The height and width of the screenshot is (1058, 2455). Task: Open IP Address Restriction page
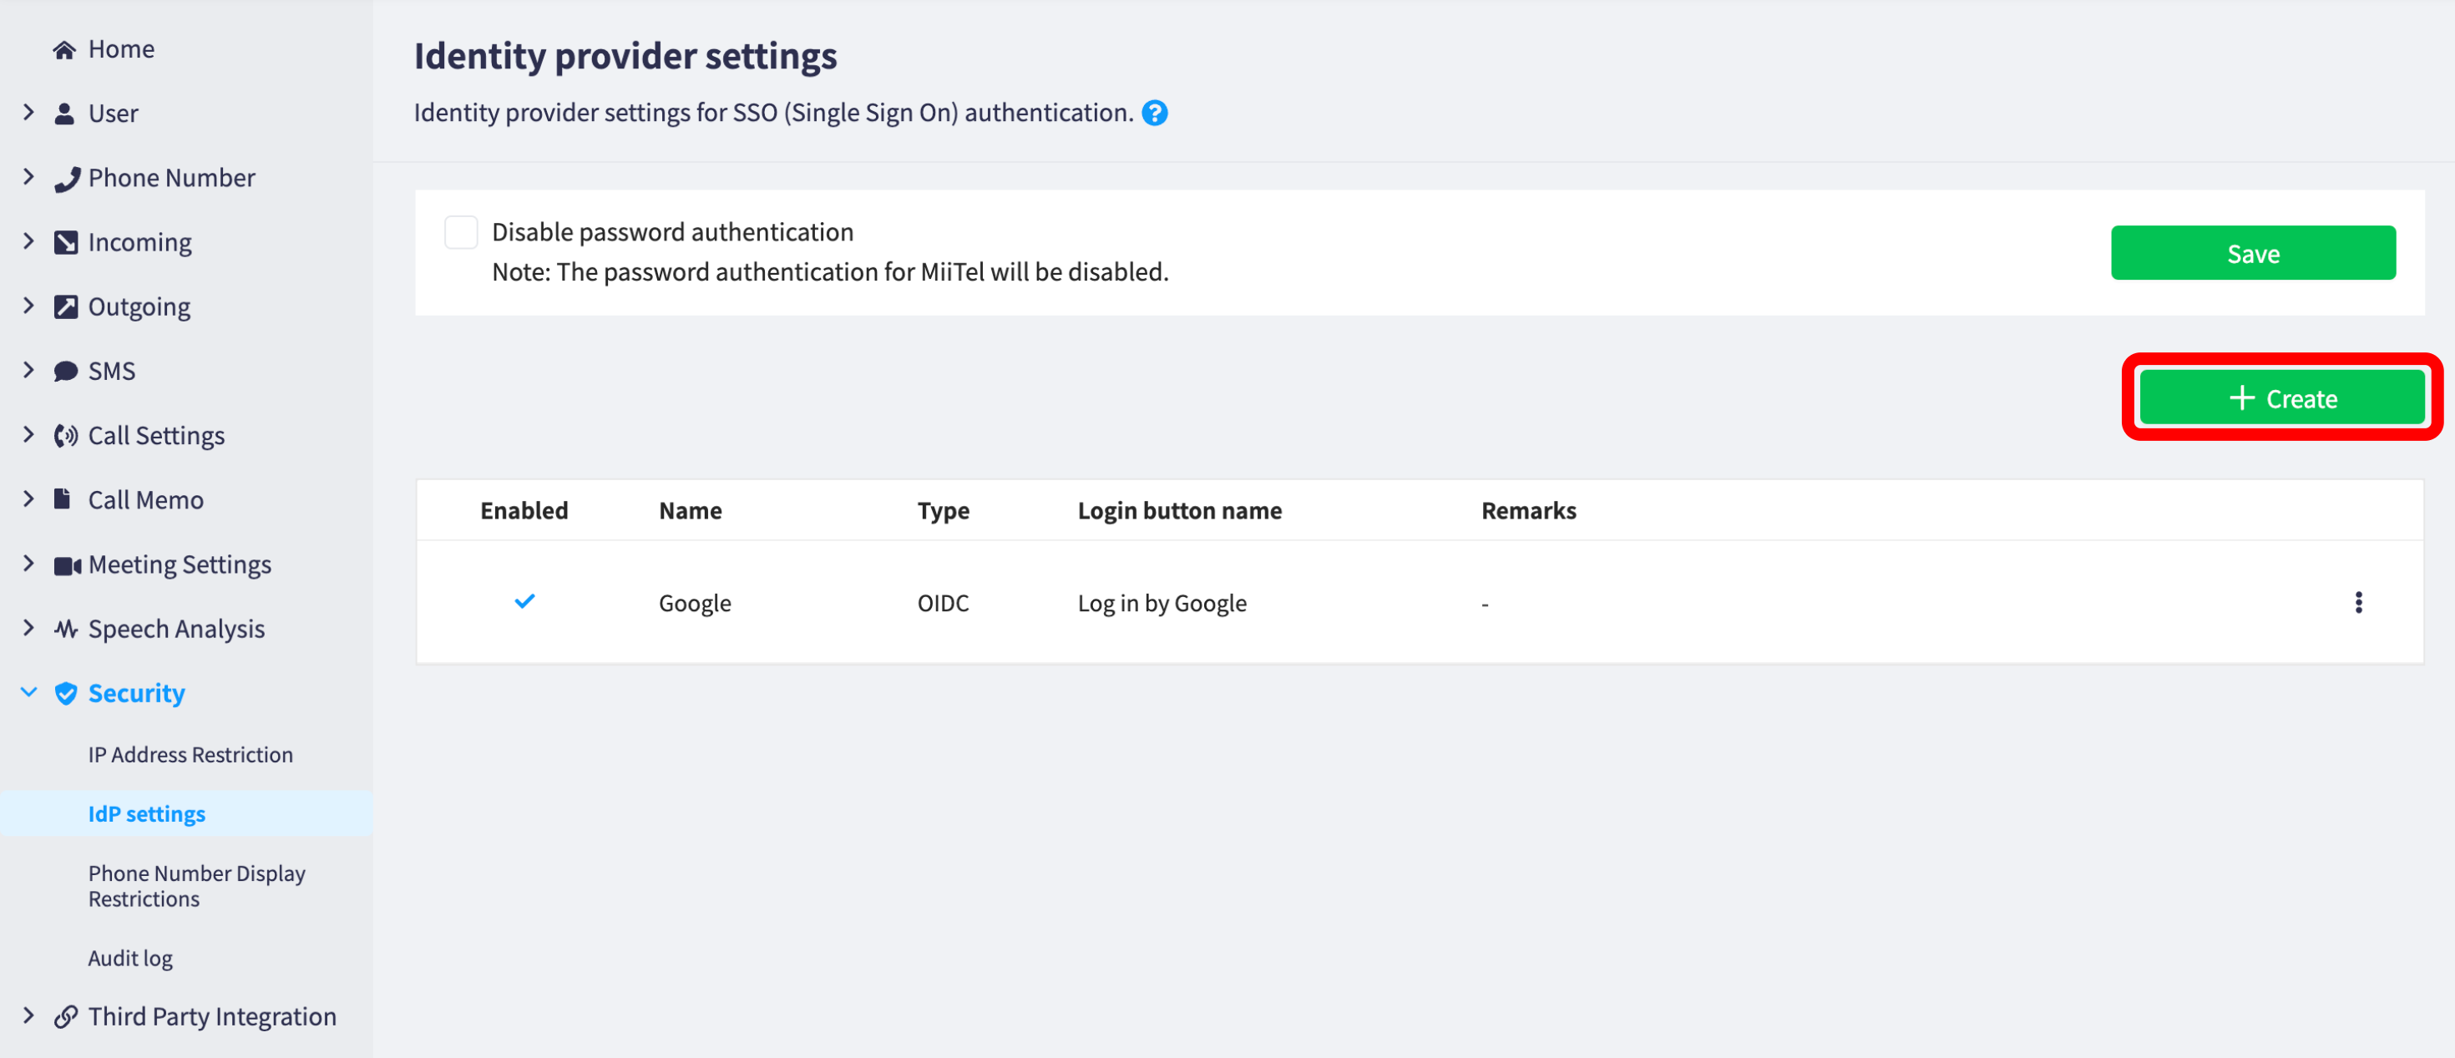click(x=190, y=755)
